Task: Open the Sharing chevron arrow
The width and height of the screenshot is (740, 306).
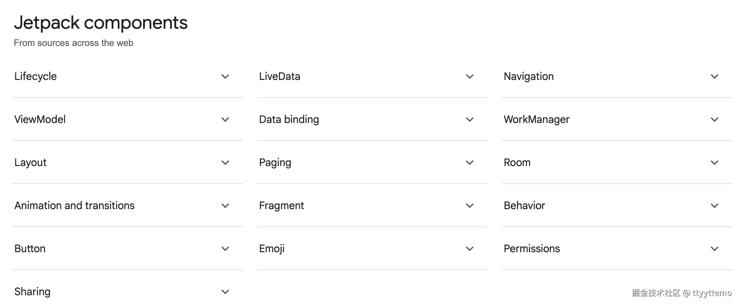Action: 225,292
